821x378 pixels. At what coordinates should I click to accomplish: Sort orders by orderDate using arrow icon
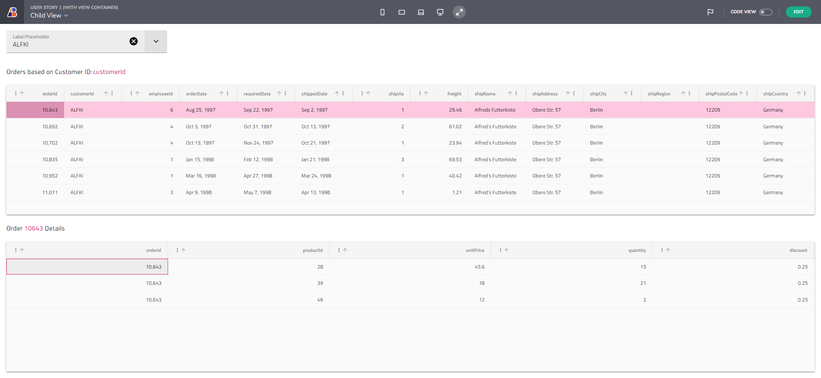point(221,94)
